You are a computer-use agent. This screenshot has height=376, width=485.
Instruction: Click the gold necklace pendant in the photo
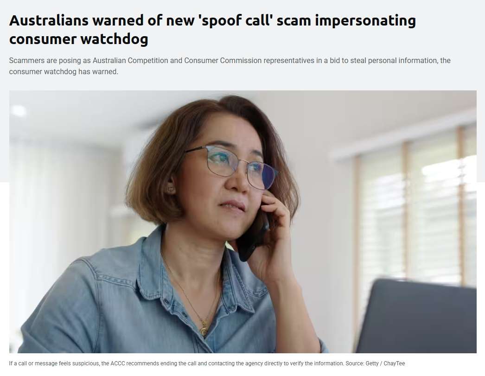click(x=203, y=328)
